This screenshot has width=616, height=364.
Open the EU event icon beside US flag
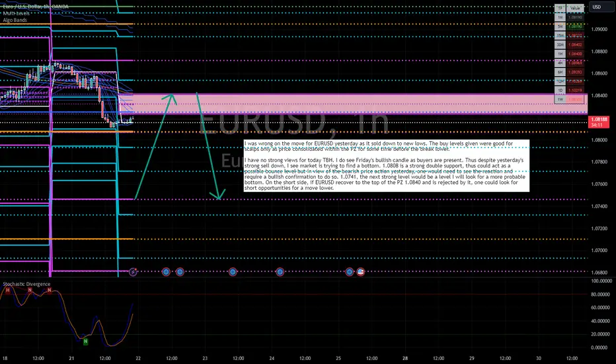(349, 271)
